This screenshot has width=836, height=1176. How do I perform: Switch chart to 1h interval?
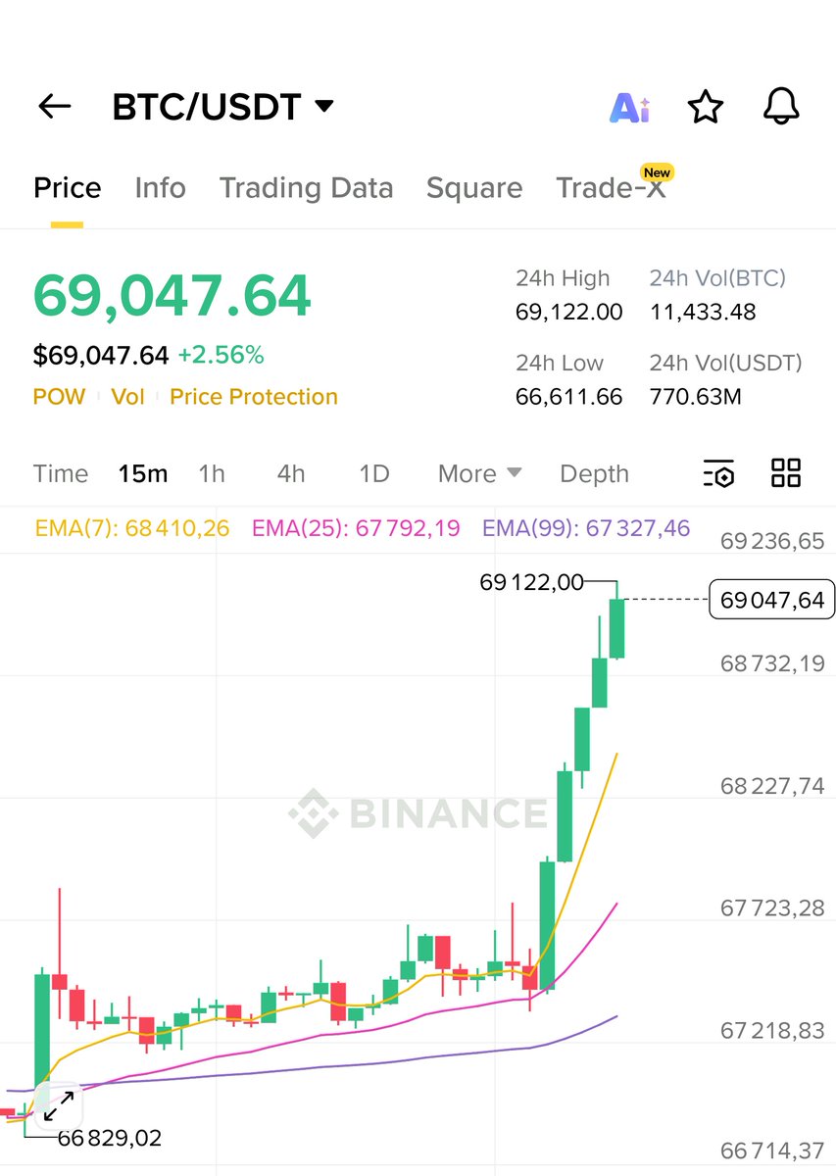pos(212,474)
